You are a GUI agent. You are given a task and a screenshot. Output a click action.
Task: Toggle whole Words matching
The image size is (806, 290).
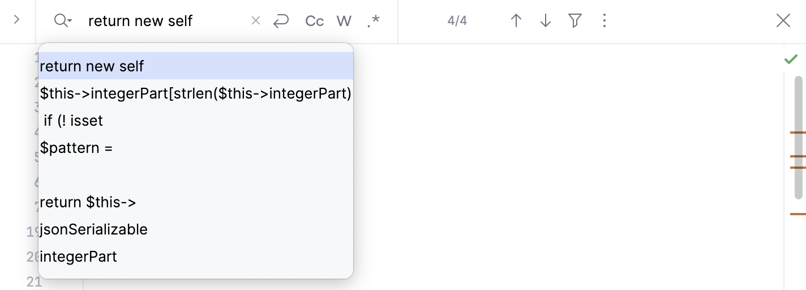point(344,21)
